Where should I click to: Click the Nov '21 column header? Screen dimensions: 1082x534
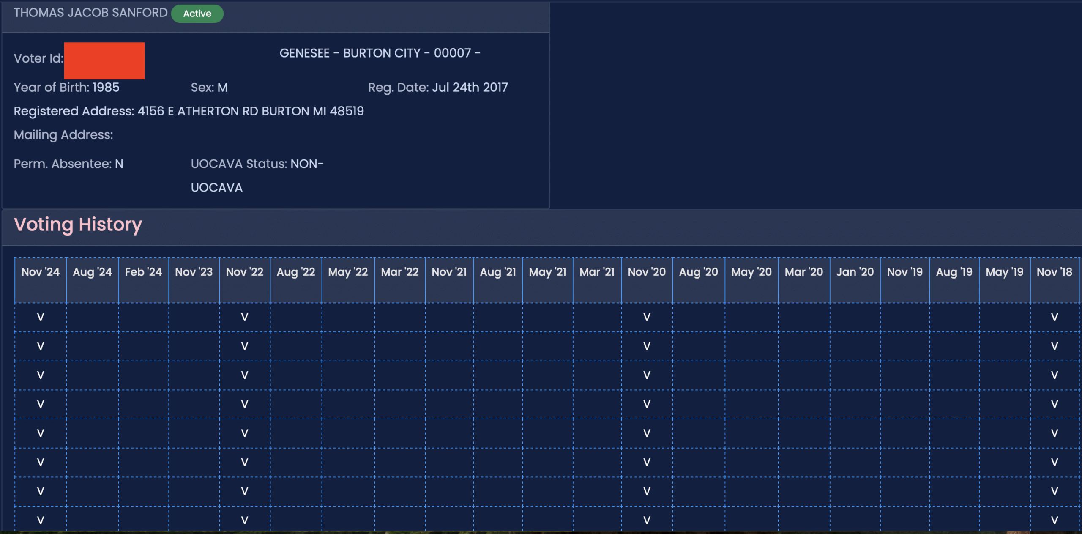click(x=449, y=280)
